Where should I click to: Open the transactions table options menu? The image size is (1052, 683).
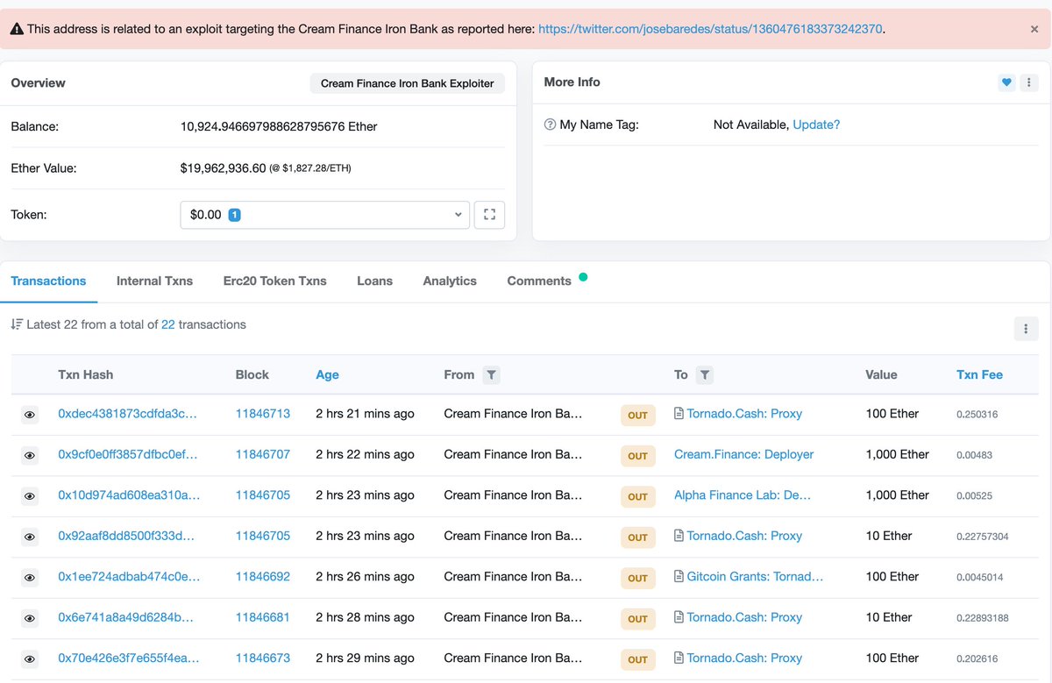click(x=1026, y=329)
